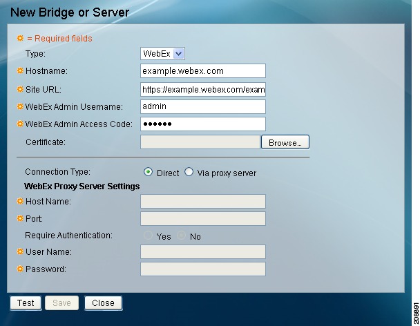Open the Type WebEx dropdown

[162, 54]
